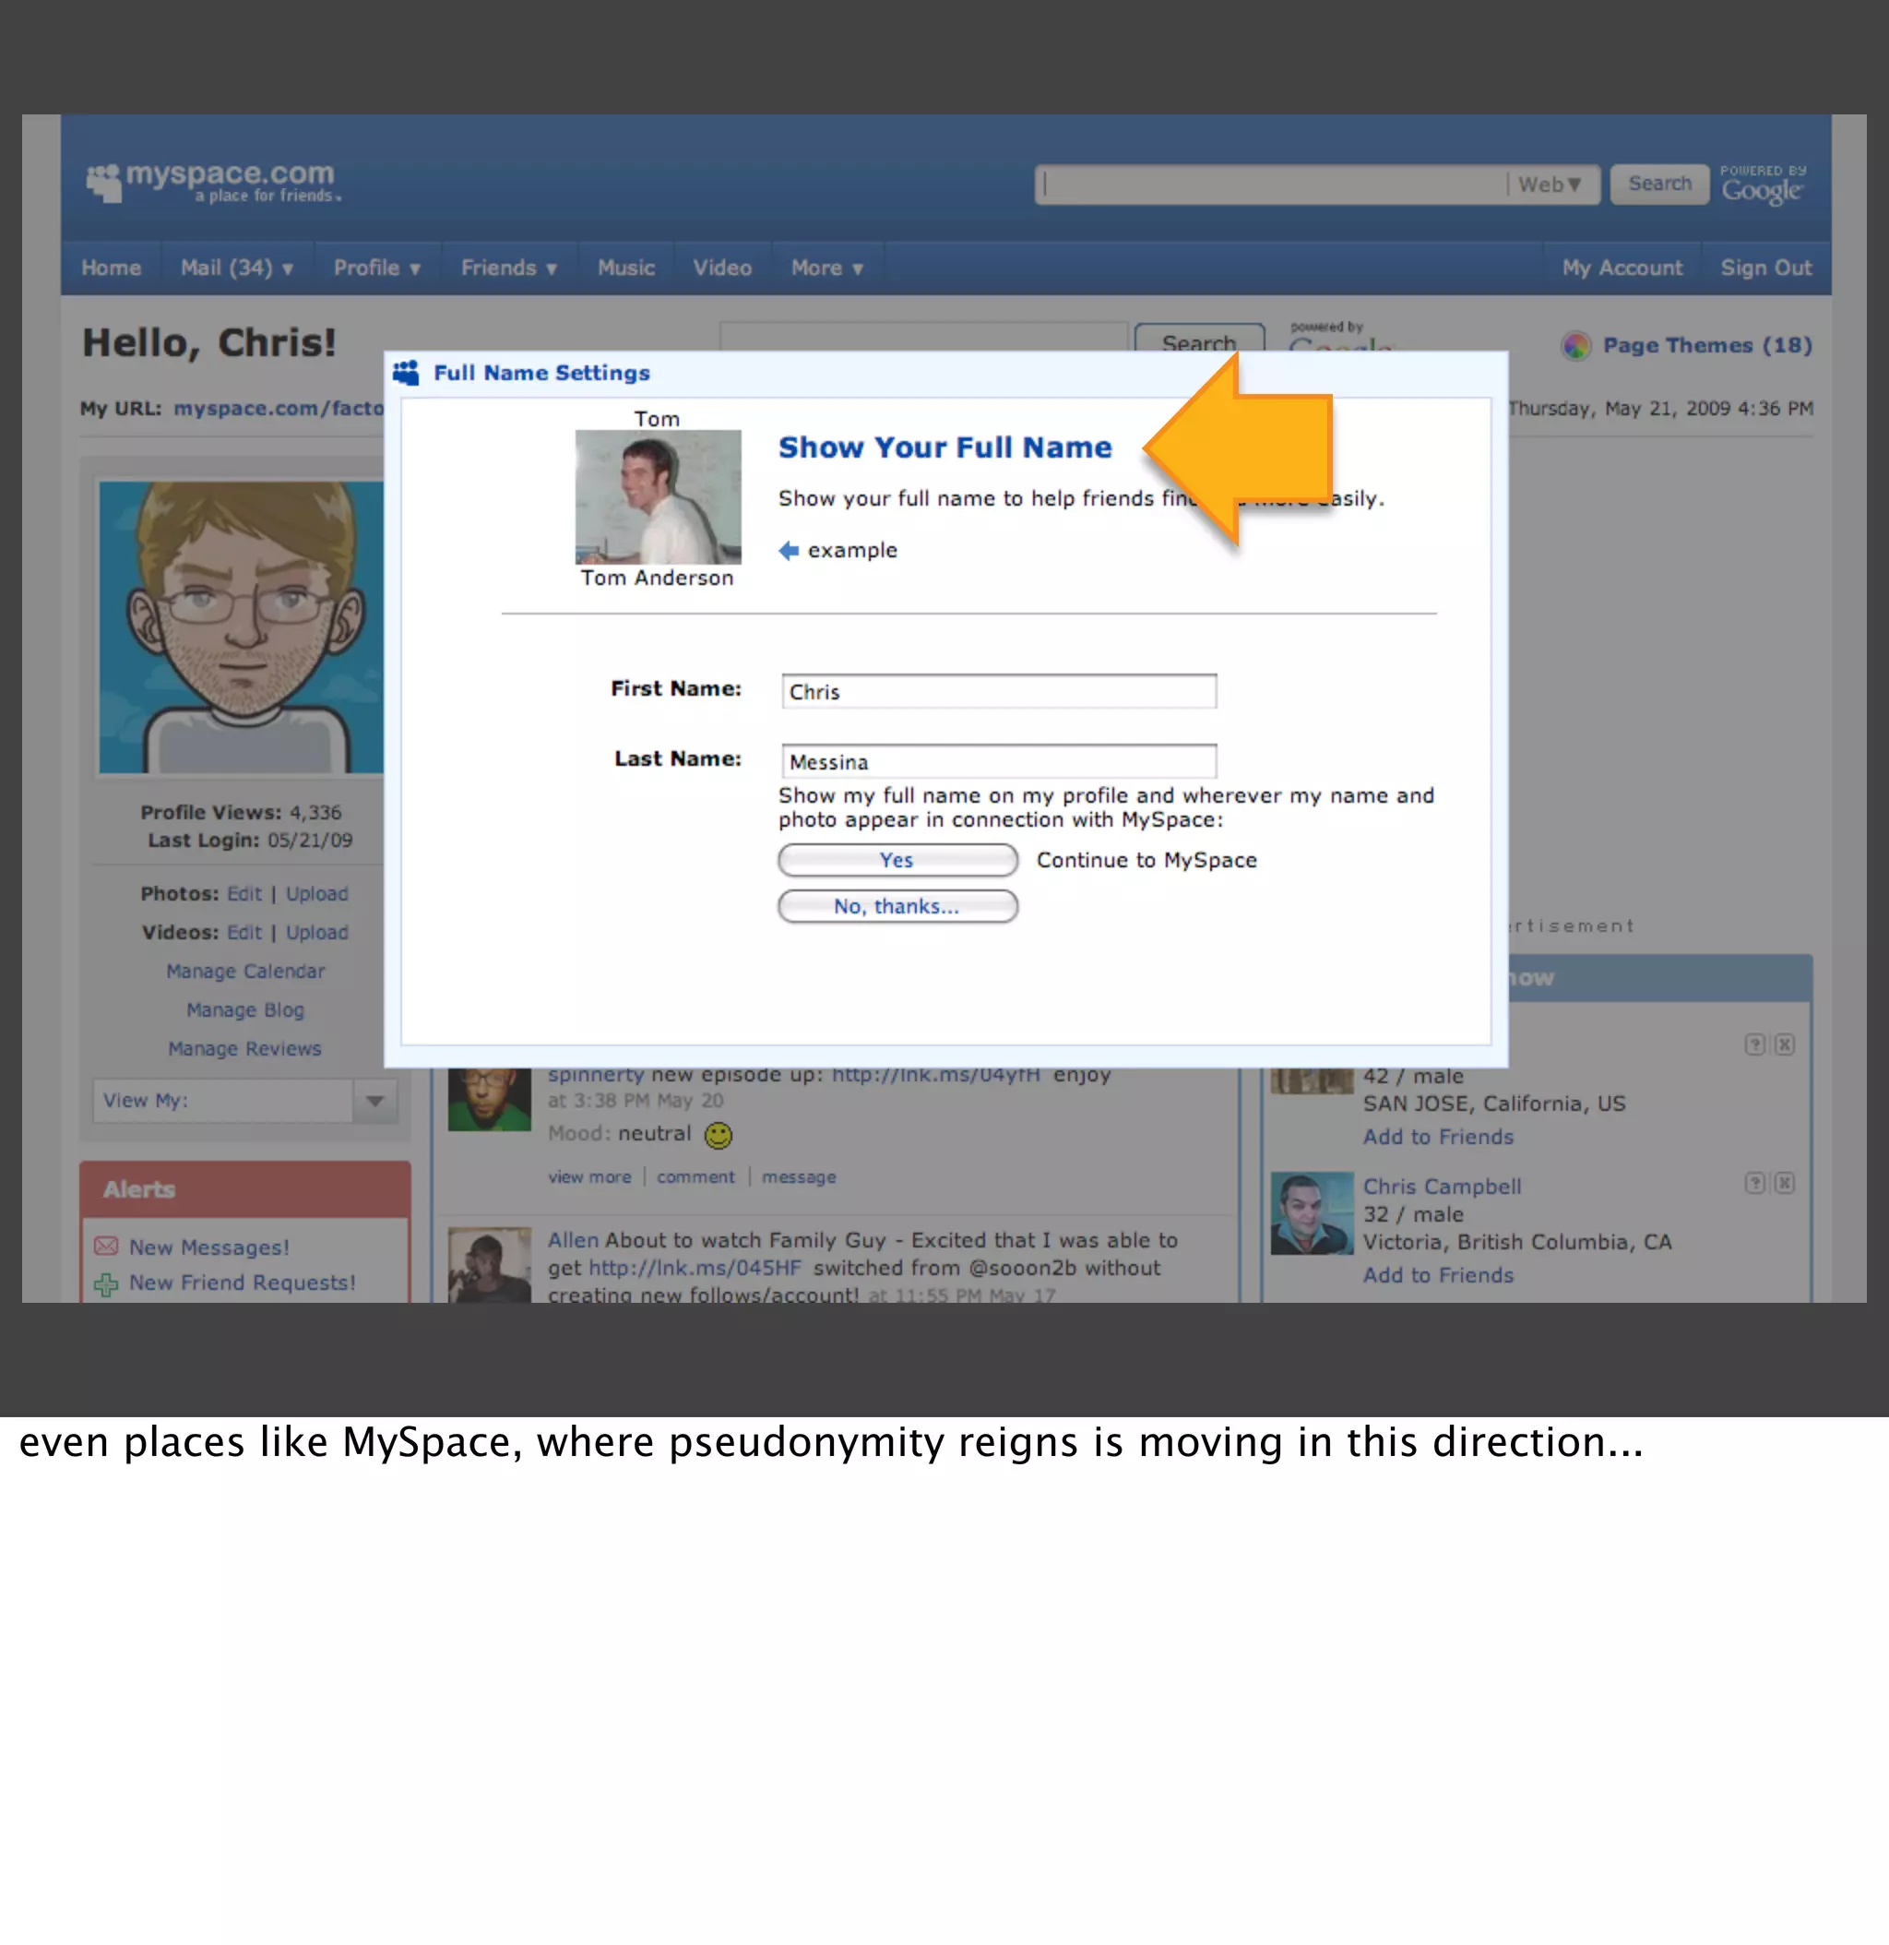Open the Video section
1889x1945 pixels.
722,268
